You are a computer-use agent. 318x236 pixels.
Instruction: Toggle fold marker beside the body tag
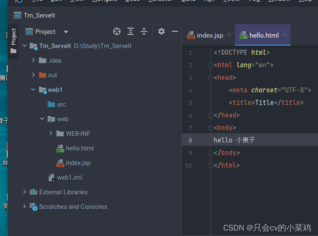[x=211, y=128]
